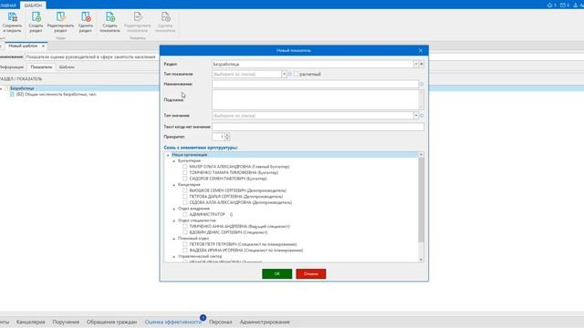
Task: Click the Редактировать раздел ribbon icon
Action: [60, 17]
